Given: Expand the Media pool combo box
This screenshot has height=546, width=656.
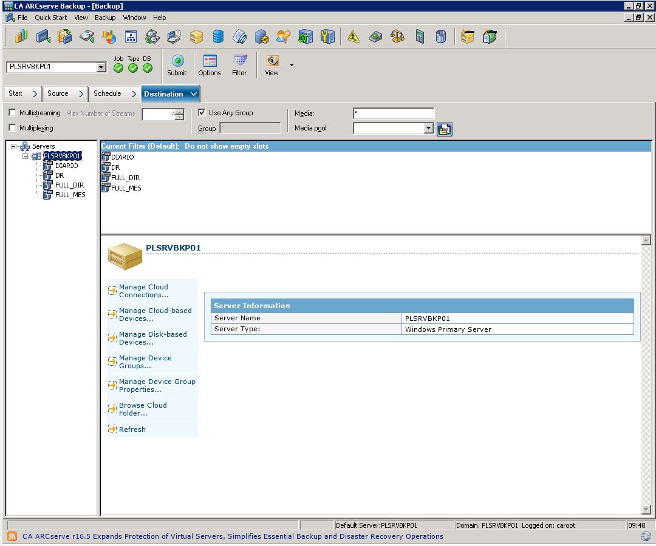Looking at the screenshot, I should click(x=428, y=129).
